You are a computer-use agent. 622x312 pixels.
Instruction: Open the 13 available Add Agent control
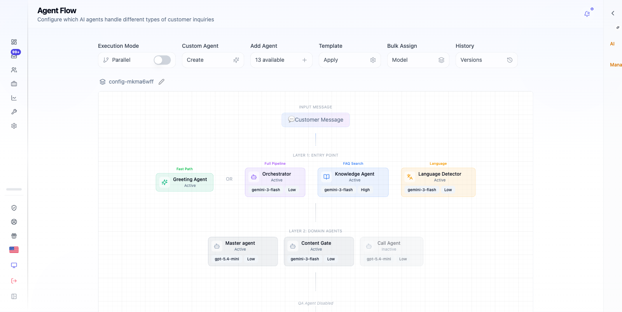click(281, 60)
